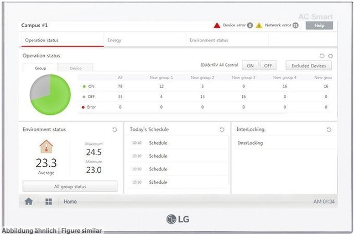
Task: Switch to the Energy tab
Action: click(145, 40)
